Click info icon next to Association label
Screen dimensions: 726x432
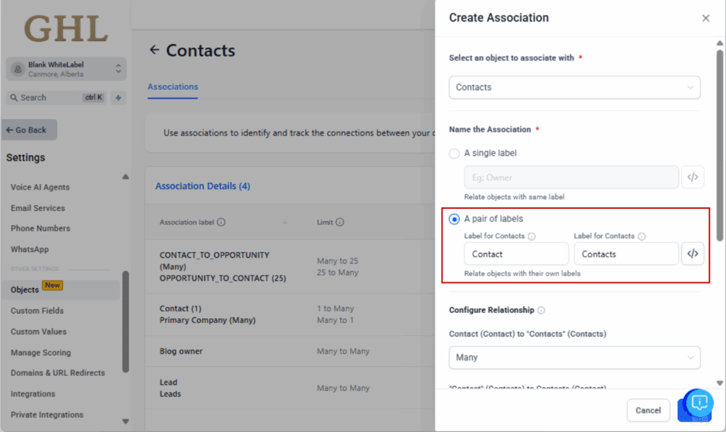point(221,222)
